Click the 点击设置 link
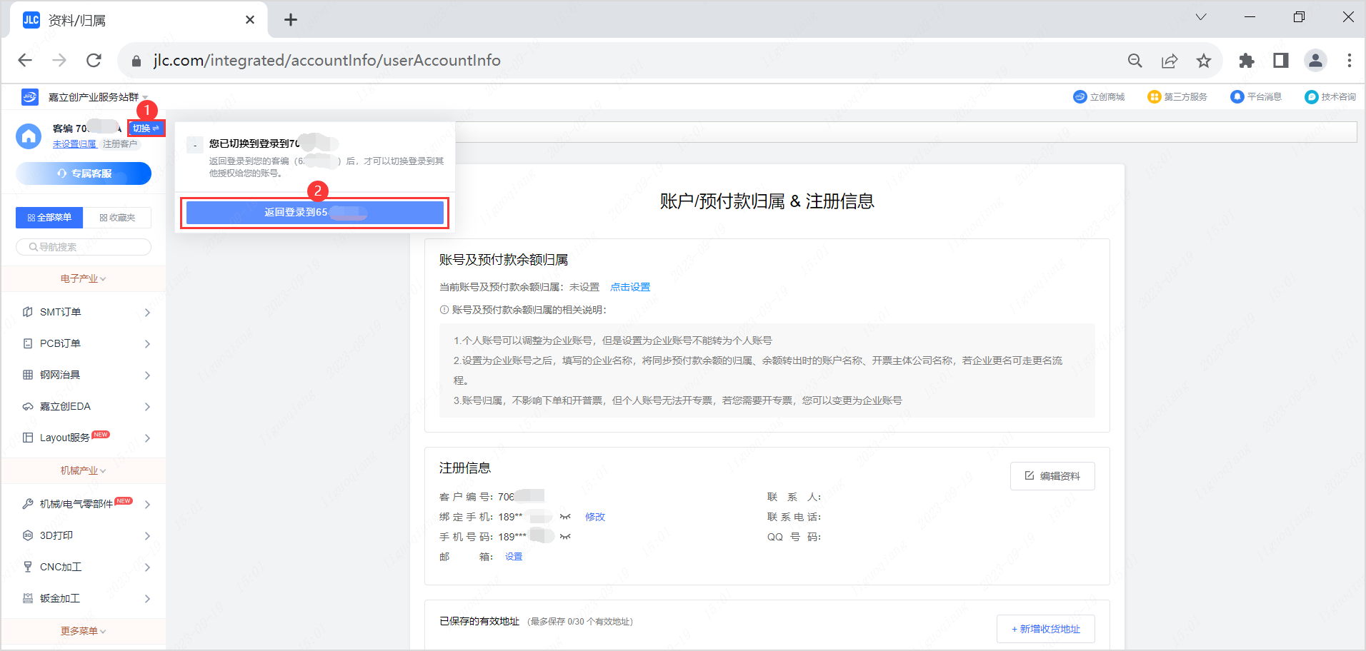The image size is (1366, 651). point(629,287)
